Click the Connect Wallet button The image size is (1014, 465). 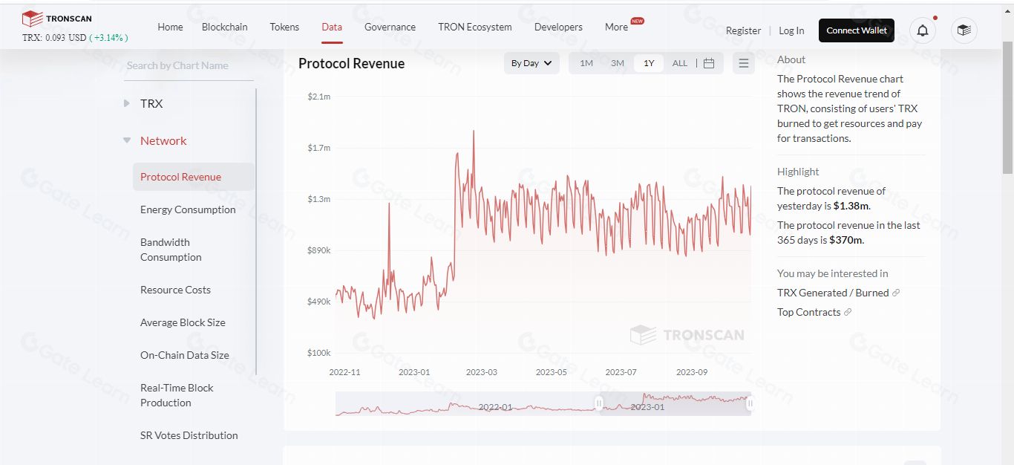click(x=856, y=30)
